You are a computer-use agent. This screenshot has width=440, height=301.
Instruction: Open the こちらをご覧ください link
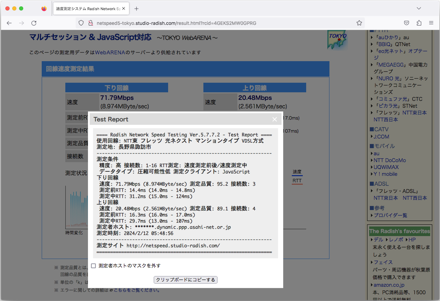tap(137, 290)
